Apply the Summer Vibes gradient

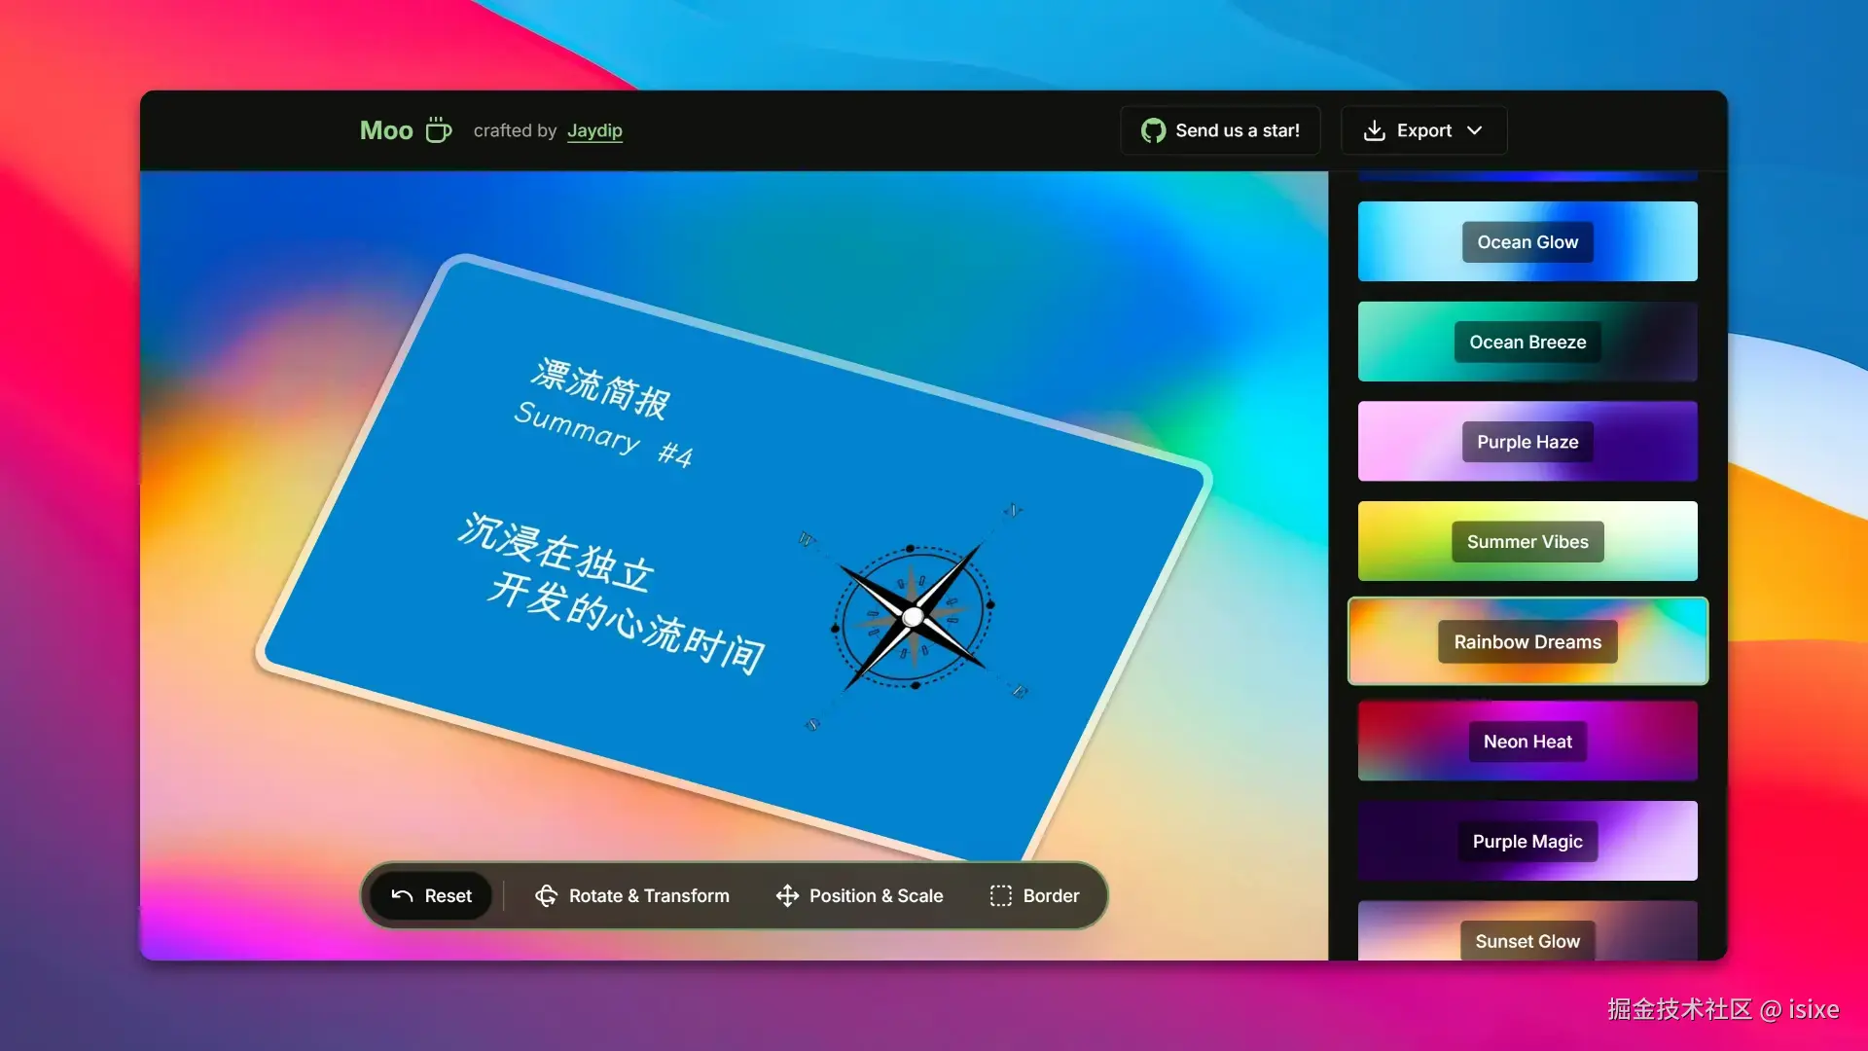click(x=1527, y=541)
